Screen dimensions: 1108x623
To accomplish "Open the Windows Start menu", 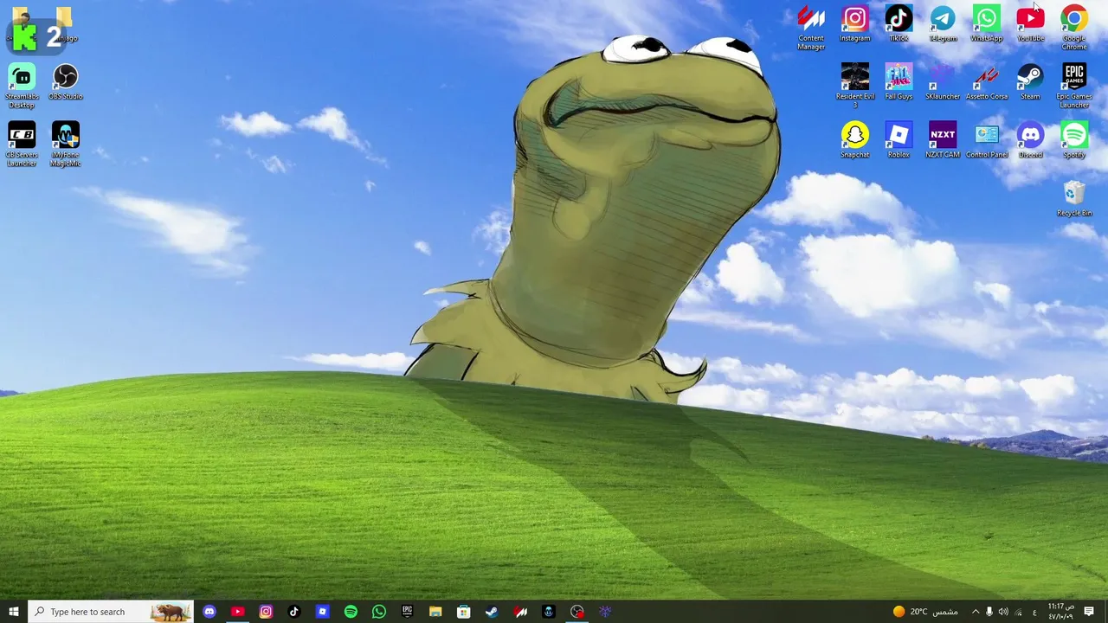I will coord(14,612).
